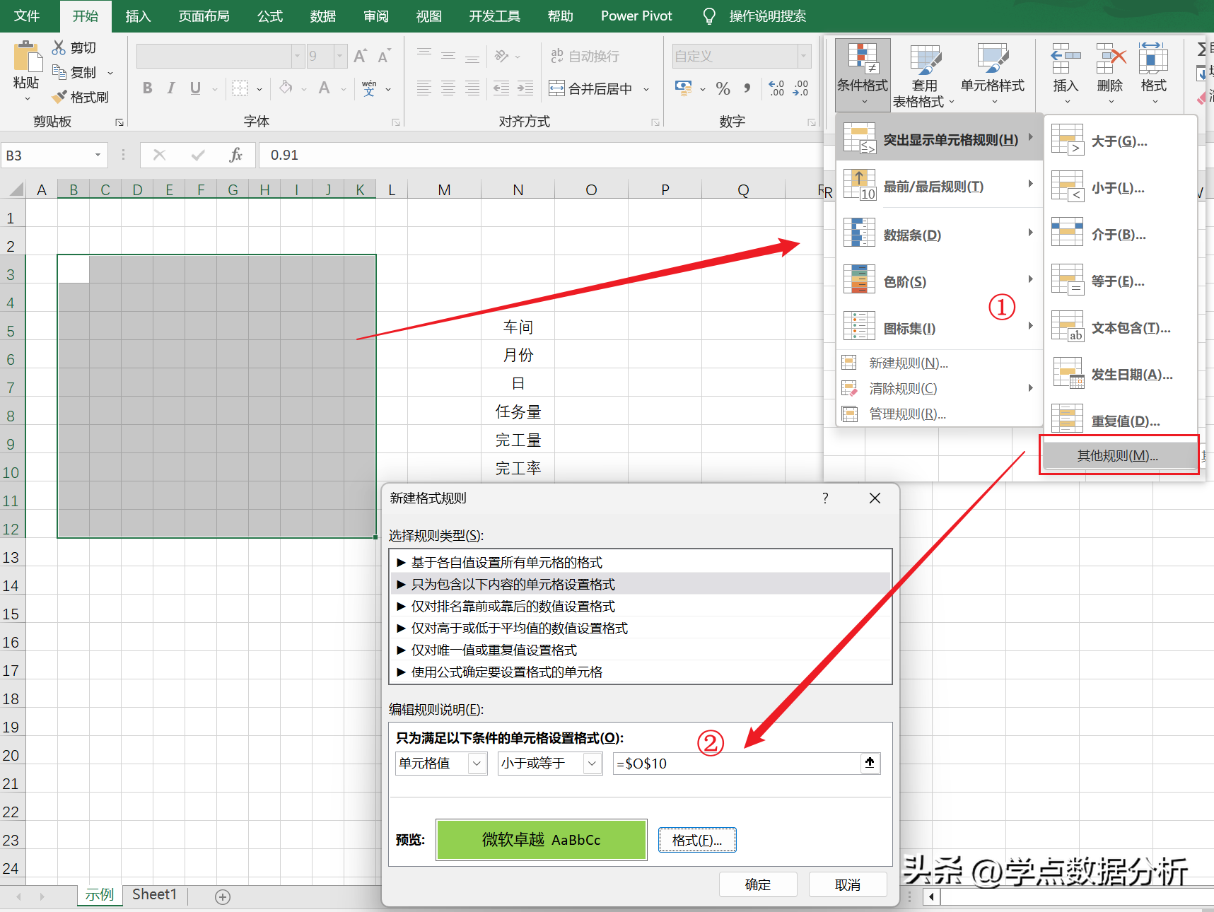Screen dimensions: 1214x912
Task: Switch to the 公式 Formulas tab
Action: pos(269,16)
